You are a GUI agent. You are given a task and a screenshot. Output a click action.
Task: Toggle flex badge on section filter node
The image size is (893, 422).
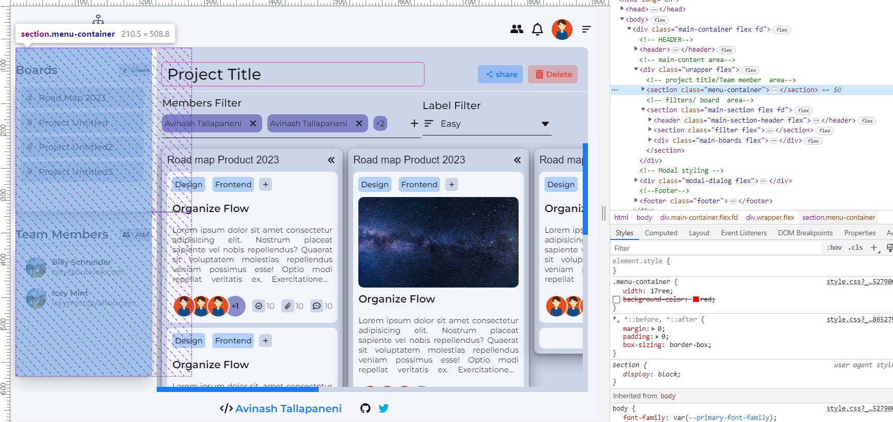click(825, 131)
